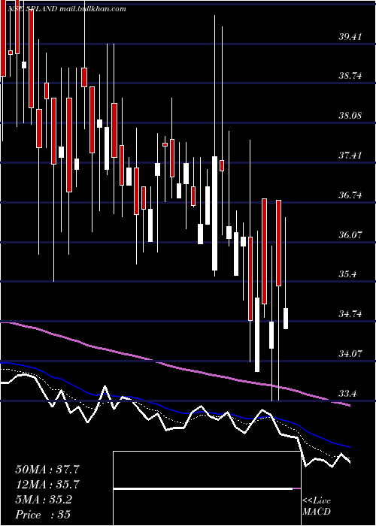Click the 5MA : 35.2 legend text
The height and width of the screenshot is (526, 376).
pyautogui.click(x=44, y=500)
